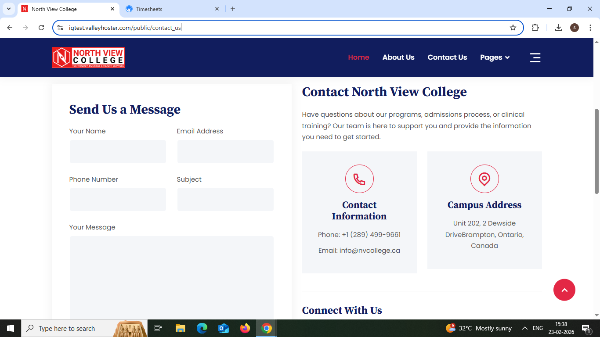The height and width of the screenshot is (337, 600).
Task: Open the About Us nav item
Action: click(398, 57)
